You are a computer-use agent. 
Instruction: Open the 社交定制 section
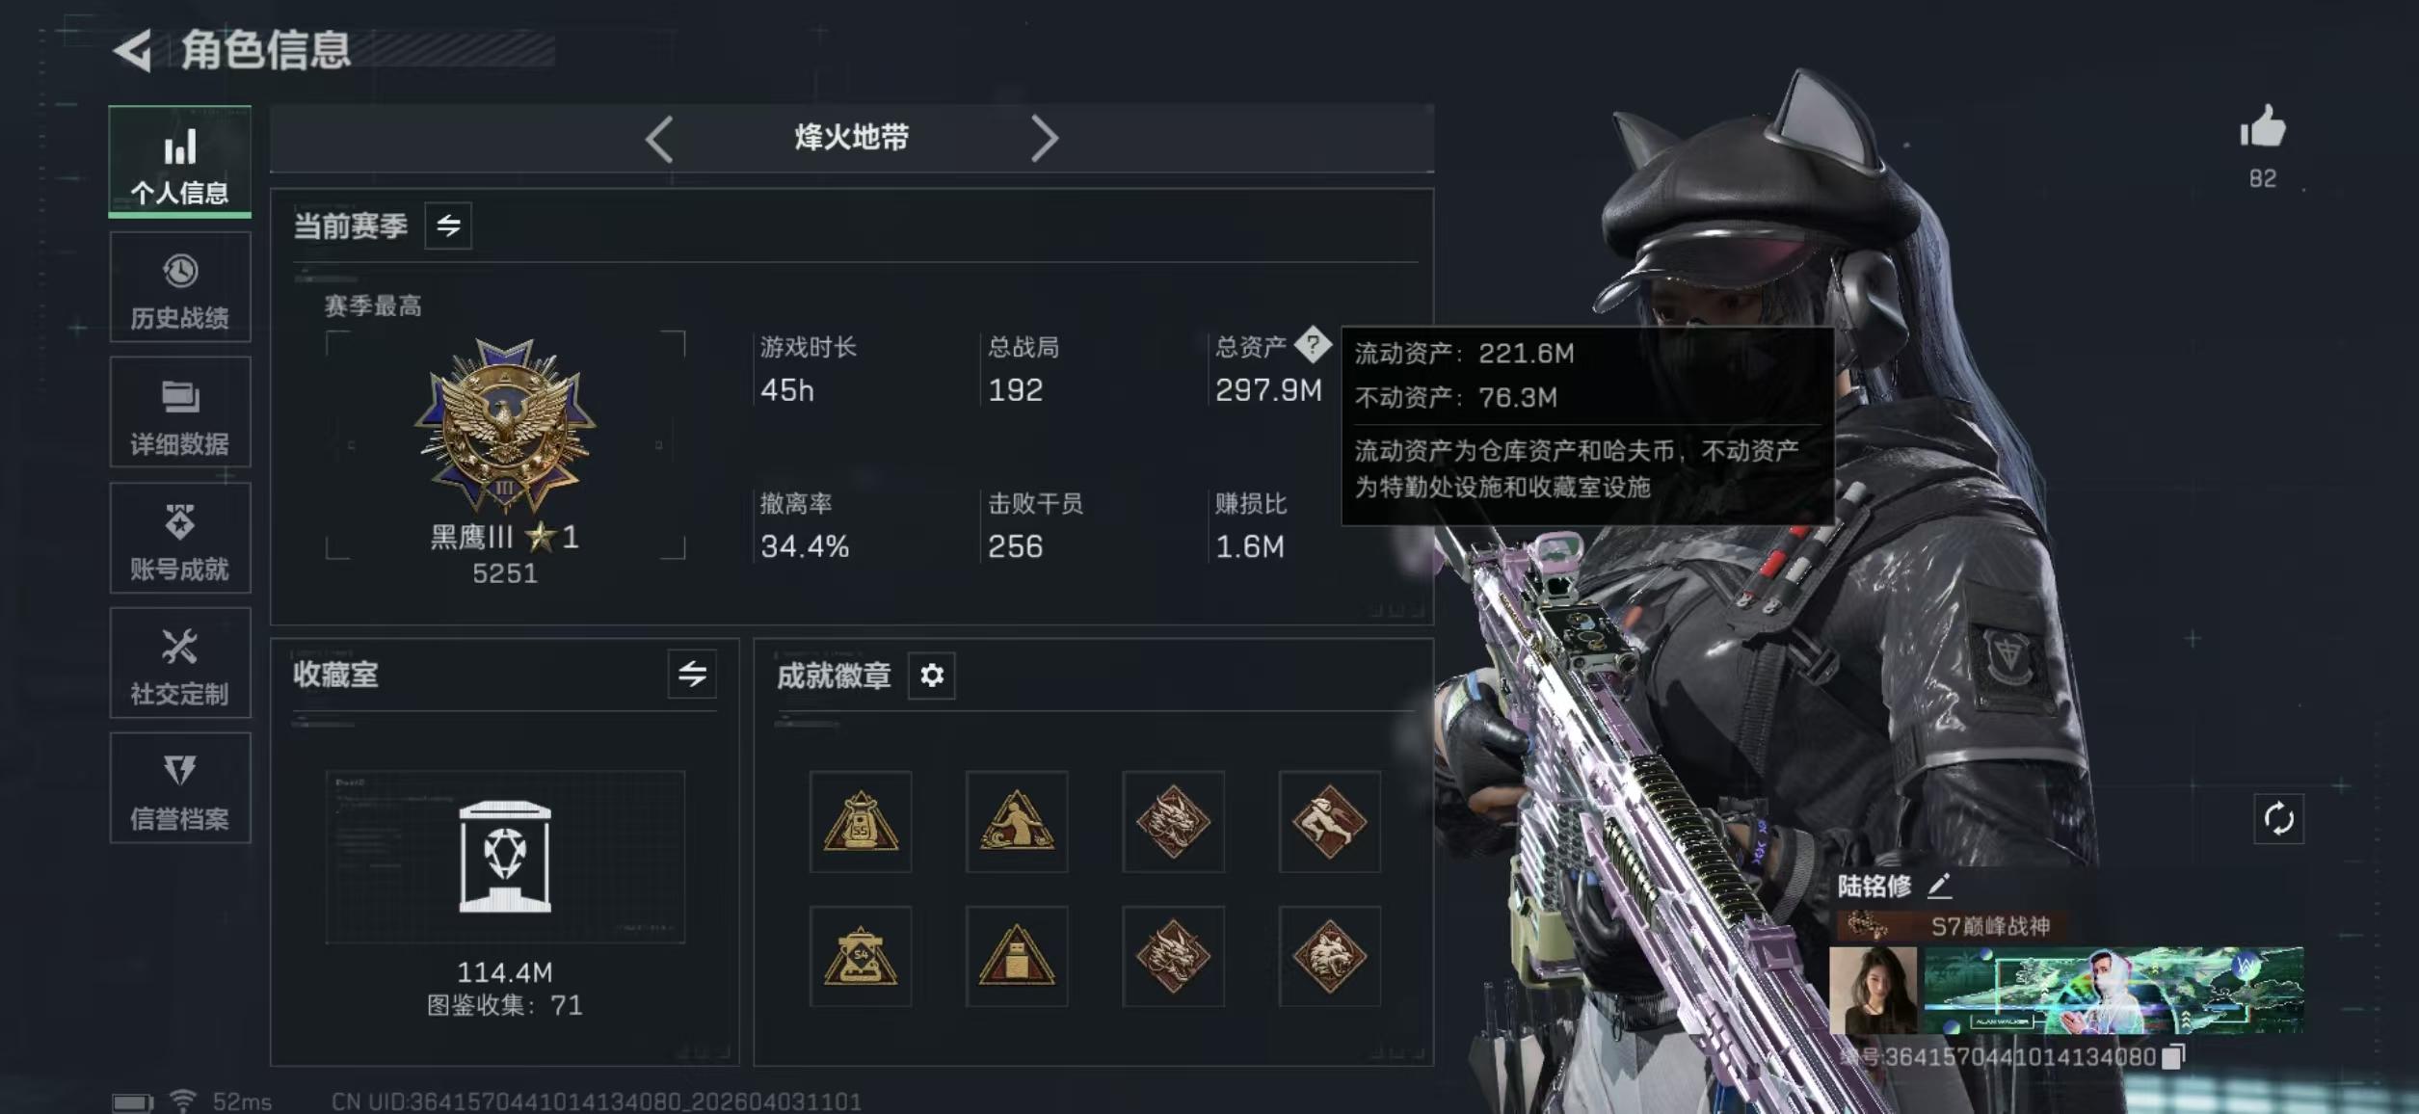[x=180, y=663]
